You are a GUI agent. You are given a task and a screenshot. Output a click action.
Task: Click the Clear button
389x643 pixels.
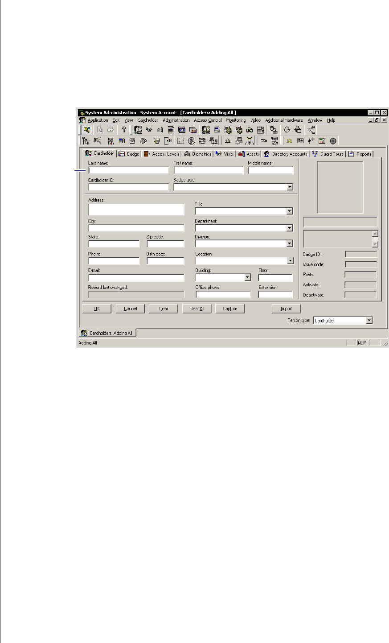[x=164, y=309]
